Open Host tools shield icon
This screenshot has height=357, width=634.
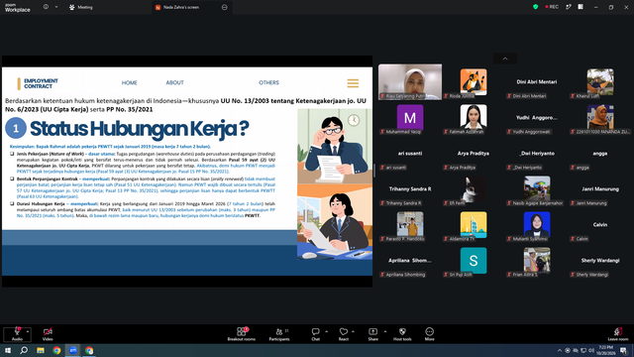pyautogui.click(x=402, y=331)
